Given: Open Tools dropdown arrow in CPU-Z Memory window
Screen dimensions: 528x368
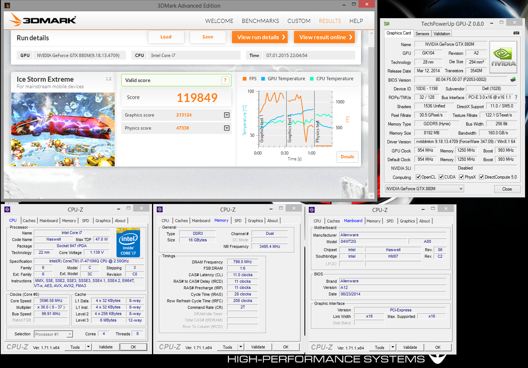Looking at the screenshot, I should [x=241, y=347].
